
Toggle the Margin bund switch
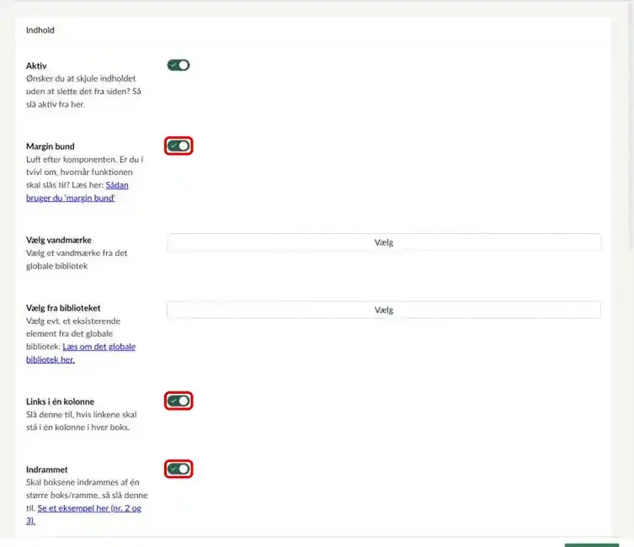click(178, 146)
